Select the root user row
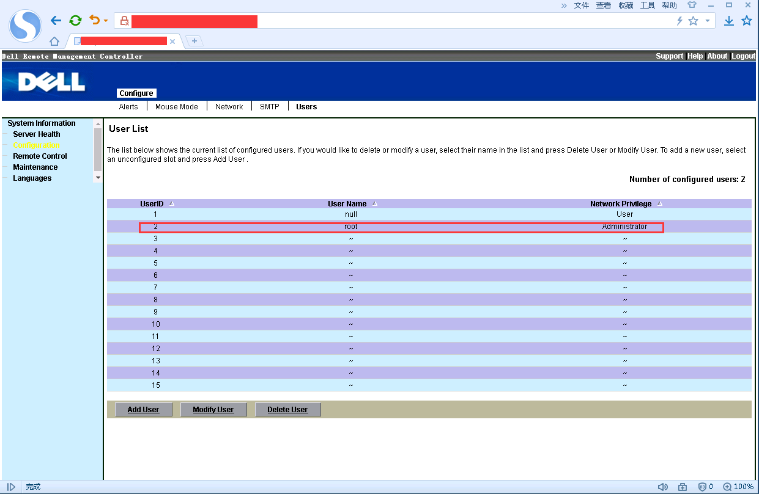The width and height of the screenshot is (759, 494). point(429,227)
